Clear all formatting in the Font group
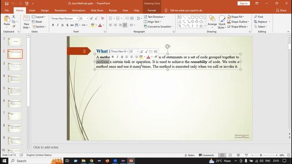The height and width of the screenshot is (164, 292). pos(102,18)
